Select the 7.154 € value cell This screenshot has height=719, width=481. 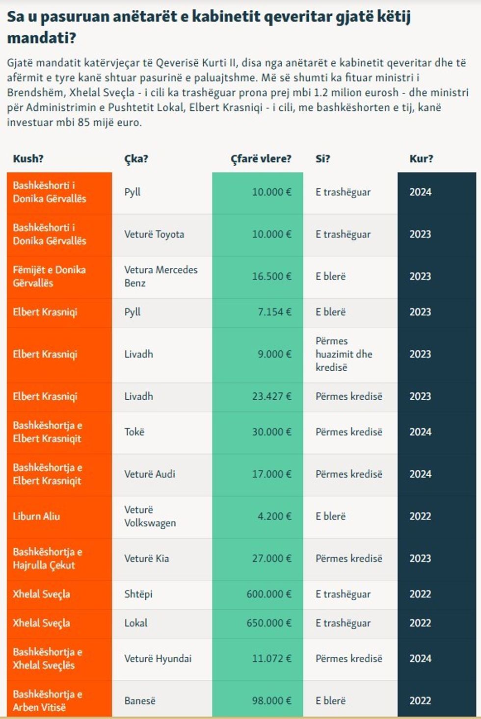point(274,312)
